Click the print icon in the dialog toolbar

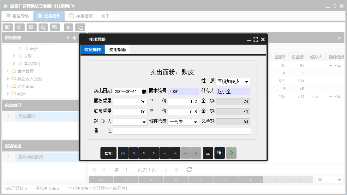coord(208,153)
